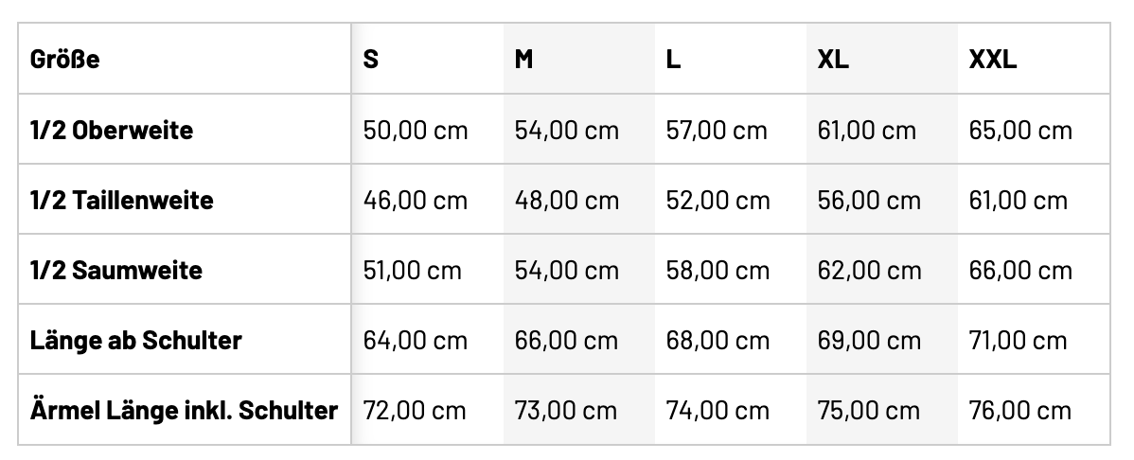Click the 57,00 cm Oberweite value
Viewport: 1134px width, 460px height.
(717, 130)
